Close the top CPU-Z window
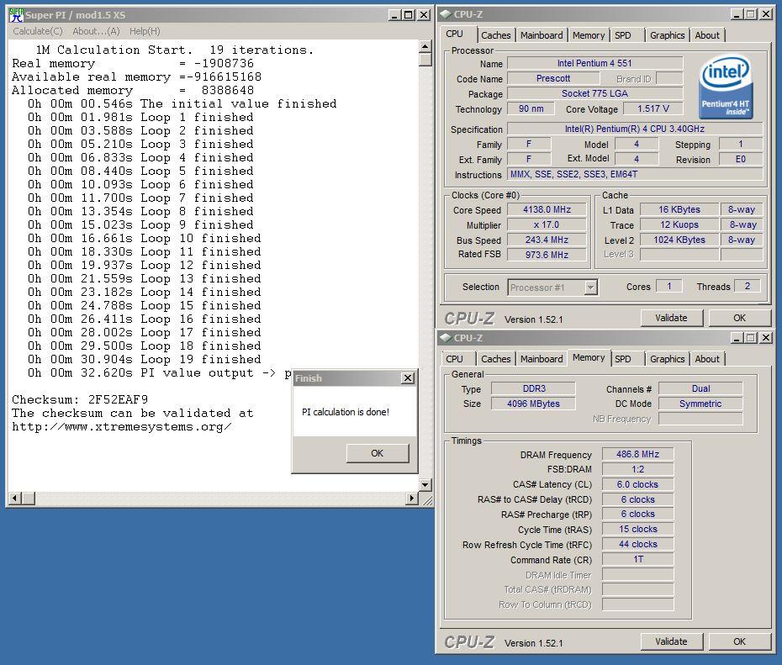This screenshot has height=665, width=782. tap(765, 14)
